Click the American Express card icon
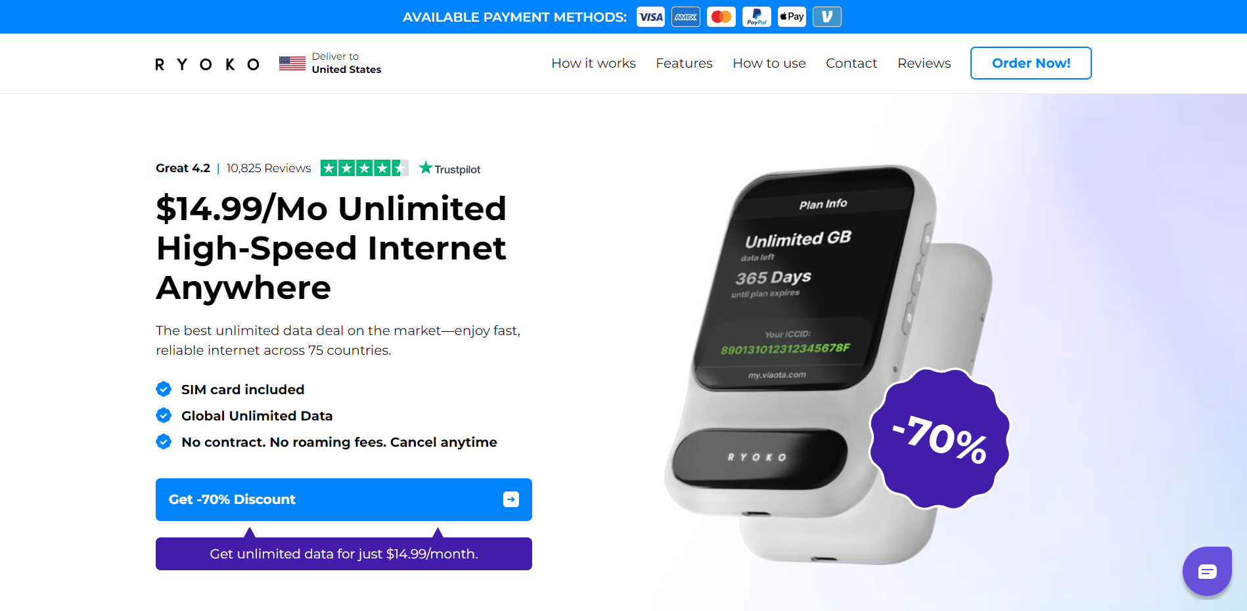The height and width of the screenshot is (611, 1247). [x=686, y=17]
